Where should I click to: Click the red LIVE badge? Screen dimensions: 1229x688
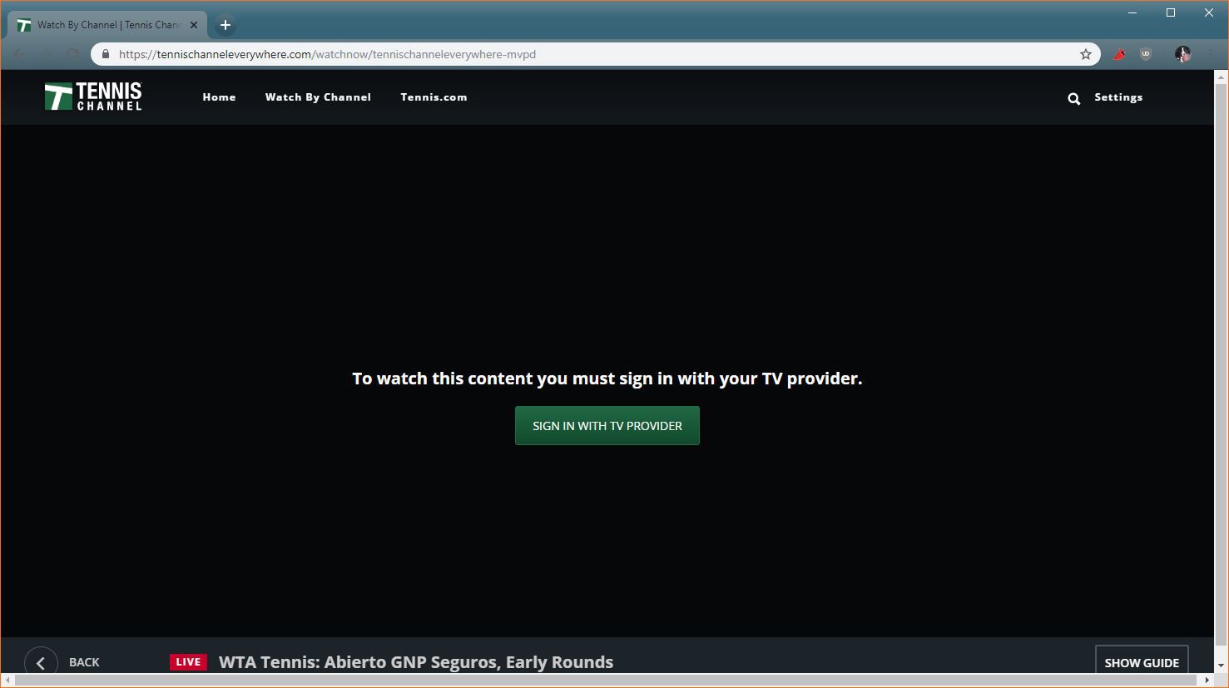(x=188, y=662)
